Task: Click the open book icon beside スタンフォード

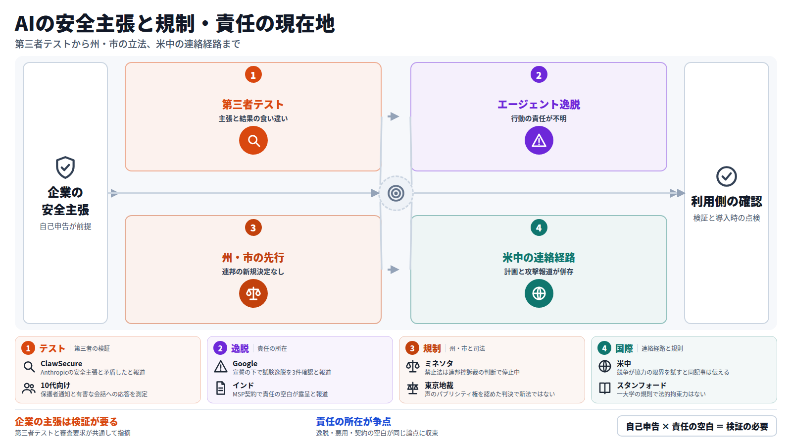Action: 605,389
